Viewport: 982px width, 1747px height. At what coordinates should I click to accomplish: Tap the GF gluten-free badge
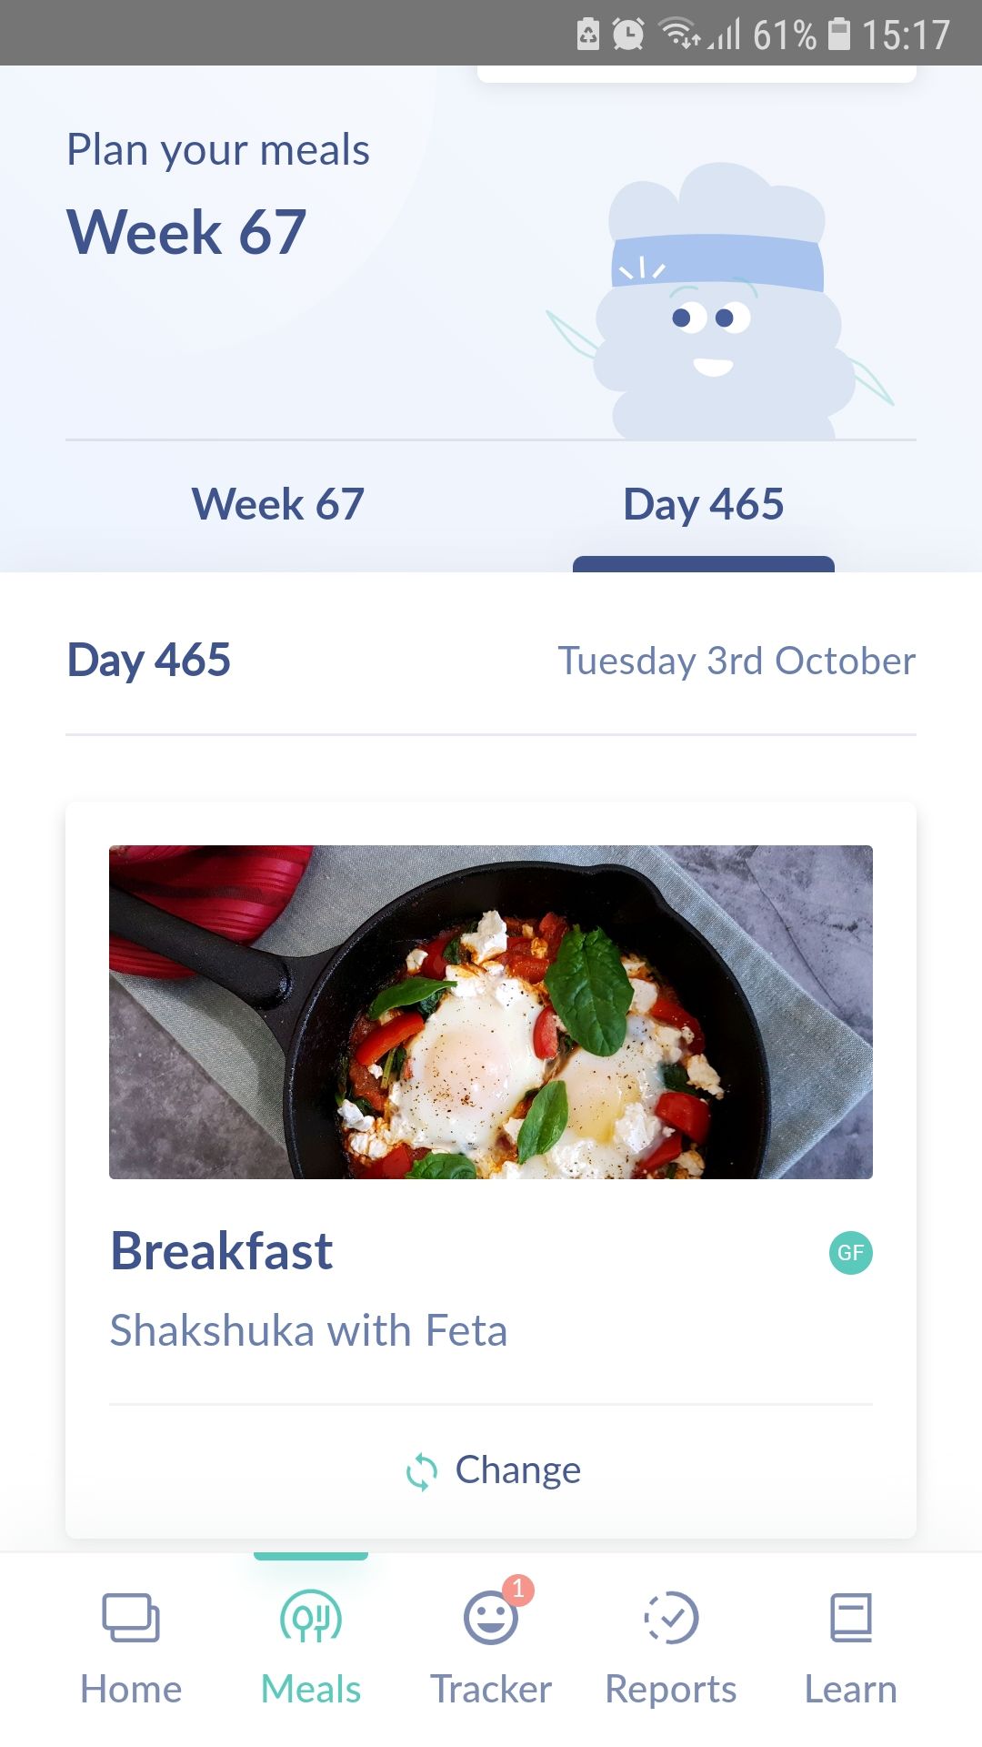tap(850, 1251)
